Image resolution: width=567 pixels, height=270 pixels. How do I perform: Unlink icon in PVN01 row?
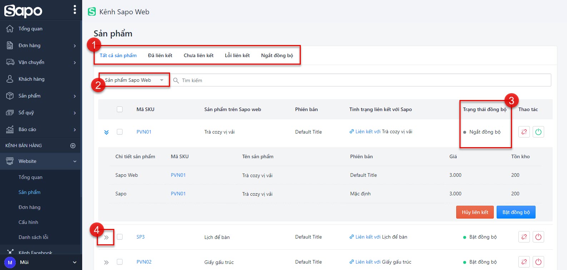(524, 132)
